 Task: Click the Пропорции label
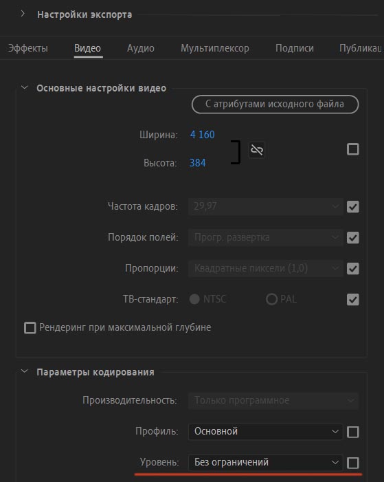[x=152, y=268]
